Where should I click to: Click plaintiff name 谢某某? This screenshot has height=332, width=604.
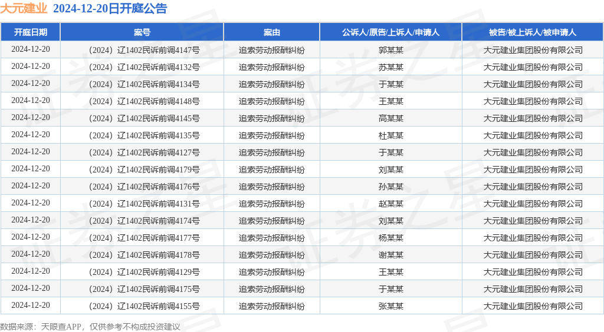click(390, 255)
